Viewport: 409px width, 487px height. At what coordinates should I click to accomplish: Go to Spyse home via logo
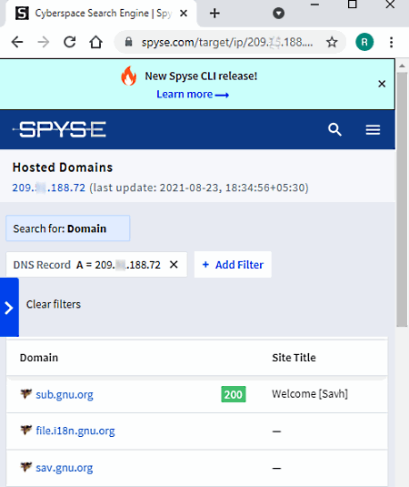(x=59, y=129)
